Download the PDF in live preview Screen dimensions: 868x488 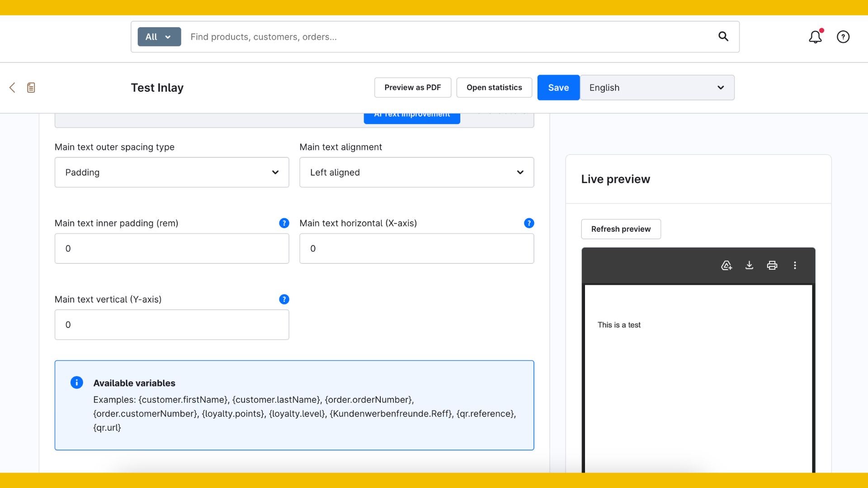(749, 265)
